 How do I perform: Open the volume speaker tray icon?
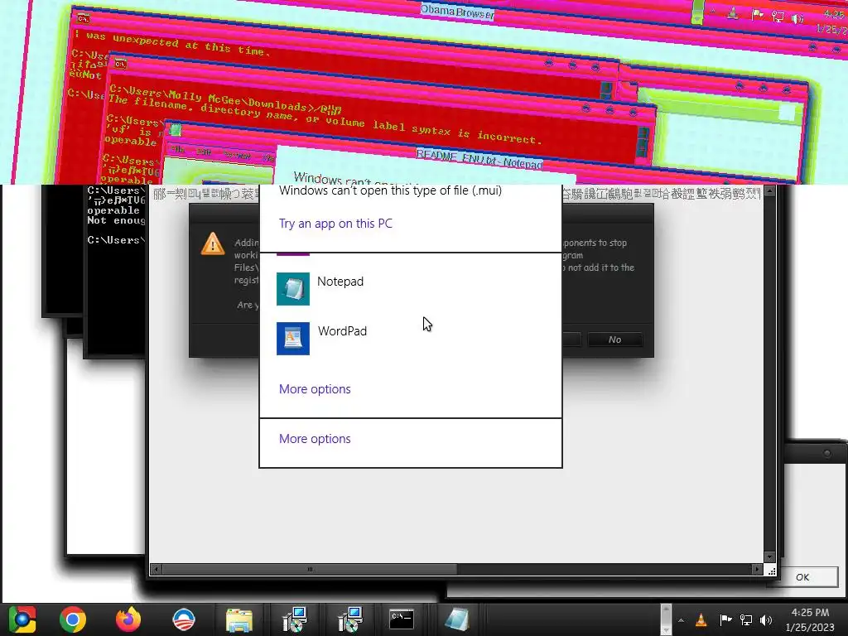766,620
